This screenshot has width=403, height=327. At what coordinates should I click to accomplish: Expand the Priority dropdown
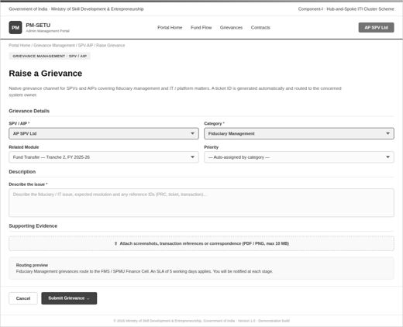299,157
